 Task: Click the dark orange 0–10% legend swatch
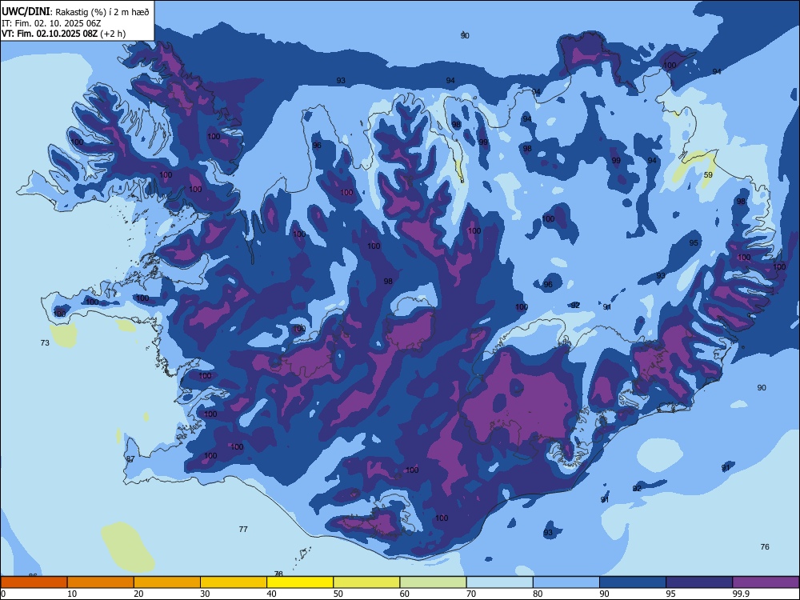(34, 582)
